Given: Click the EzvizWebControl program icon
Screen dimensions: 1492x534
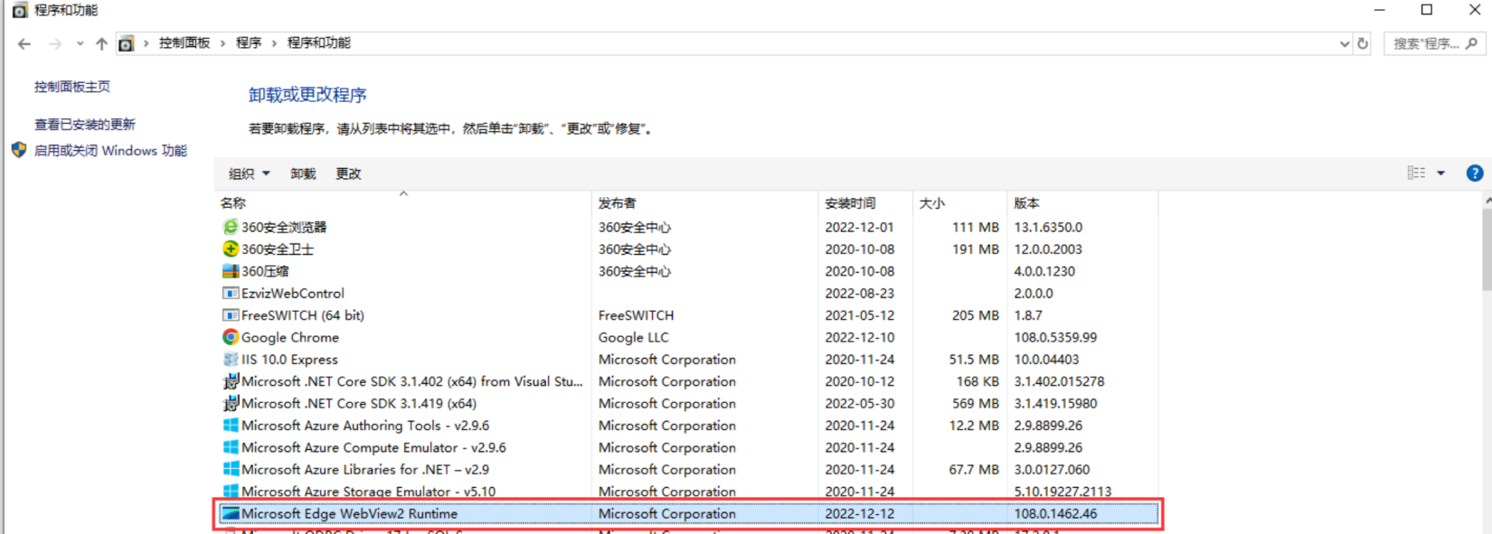Looking at the screenshot, I should [231, 293].
